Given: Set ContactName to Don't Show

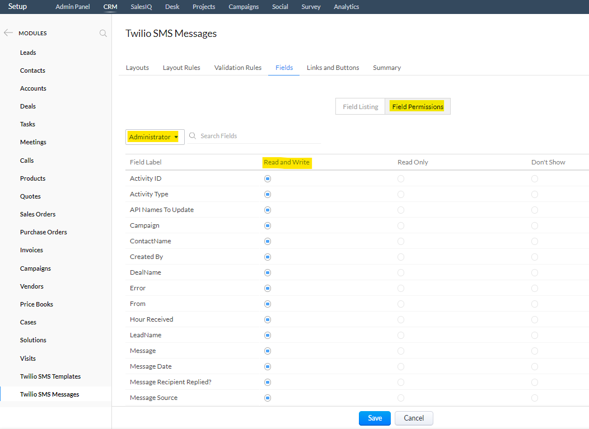Looking at the screenshot, I should tap(535, 241).
